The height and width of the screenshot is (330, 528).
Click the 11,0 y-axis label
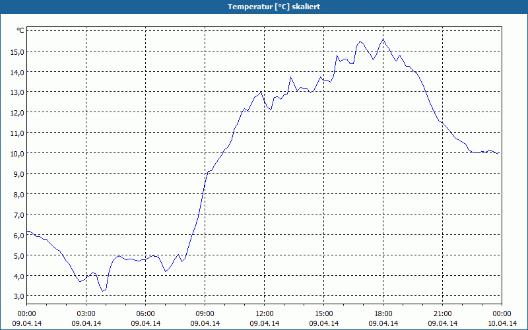point(18,133)
